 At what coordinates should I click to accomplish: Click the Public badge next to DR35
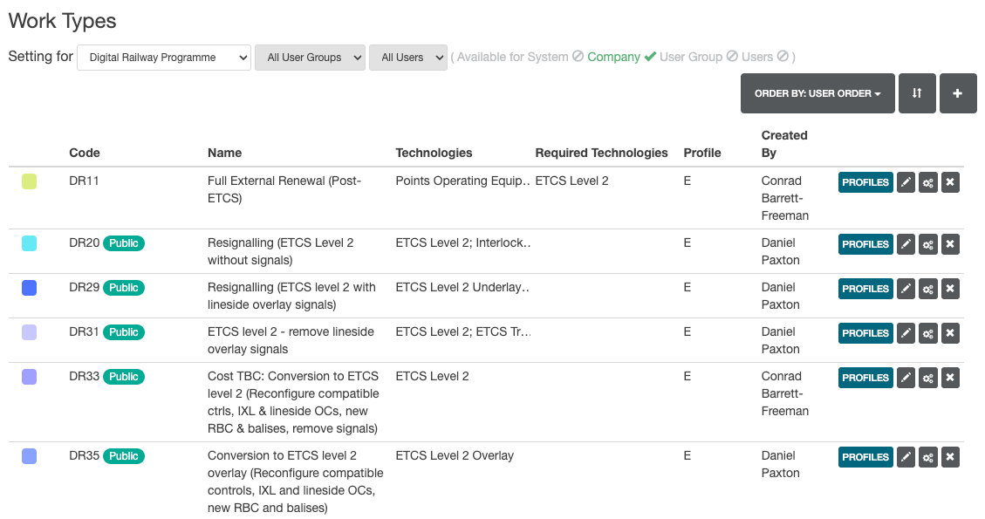(124, 456)
